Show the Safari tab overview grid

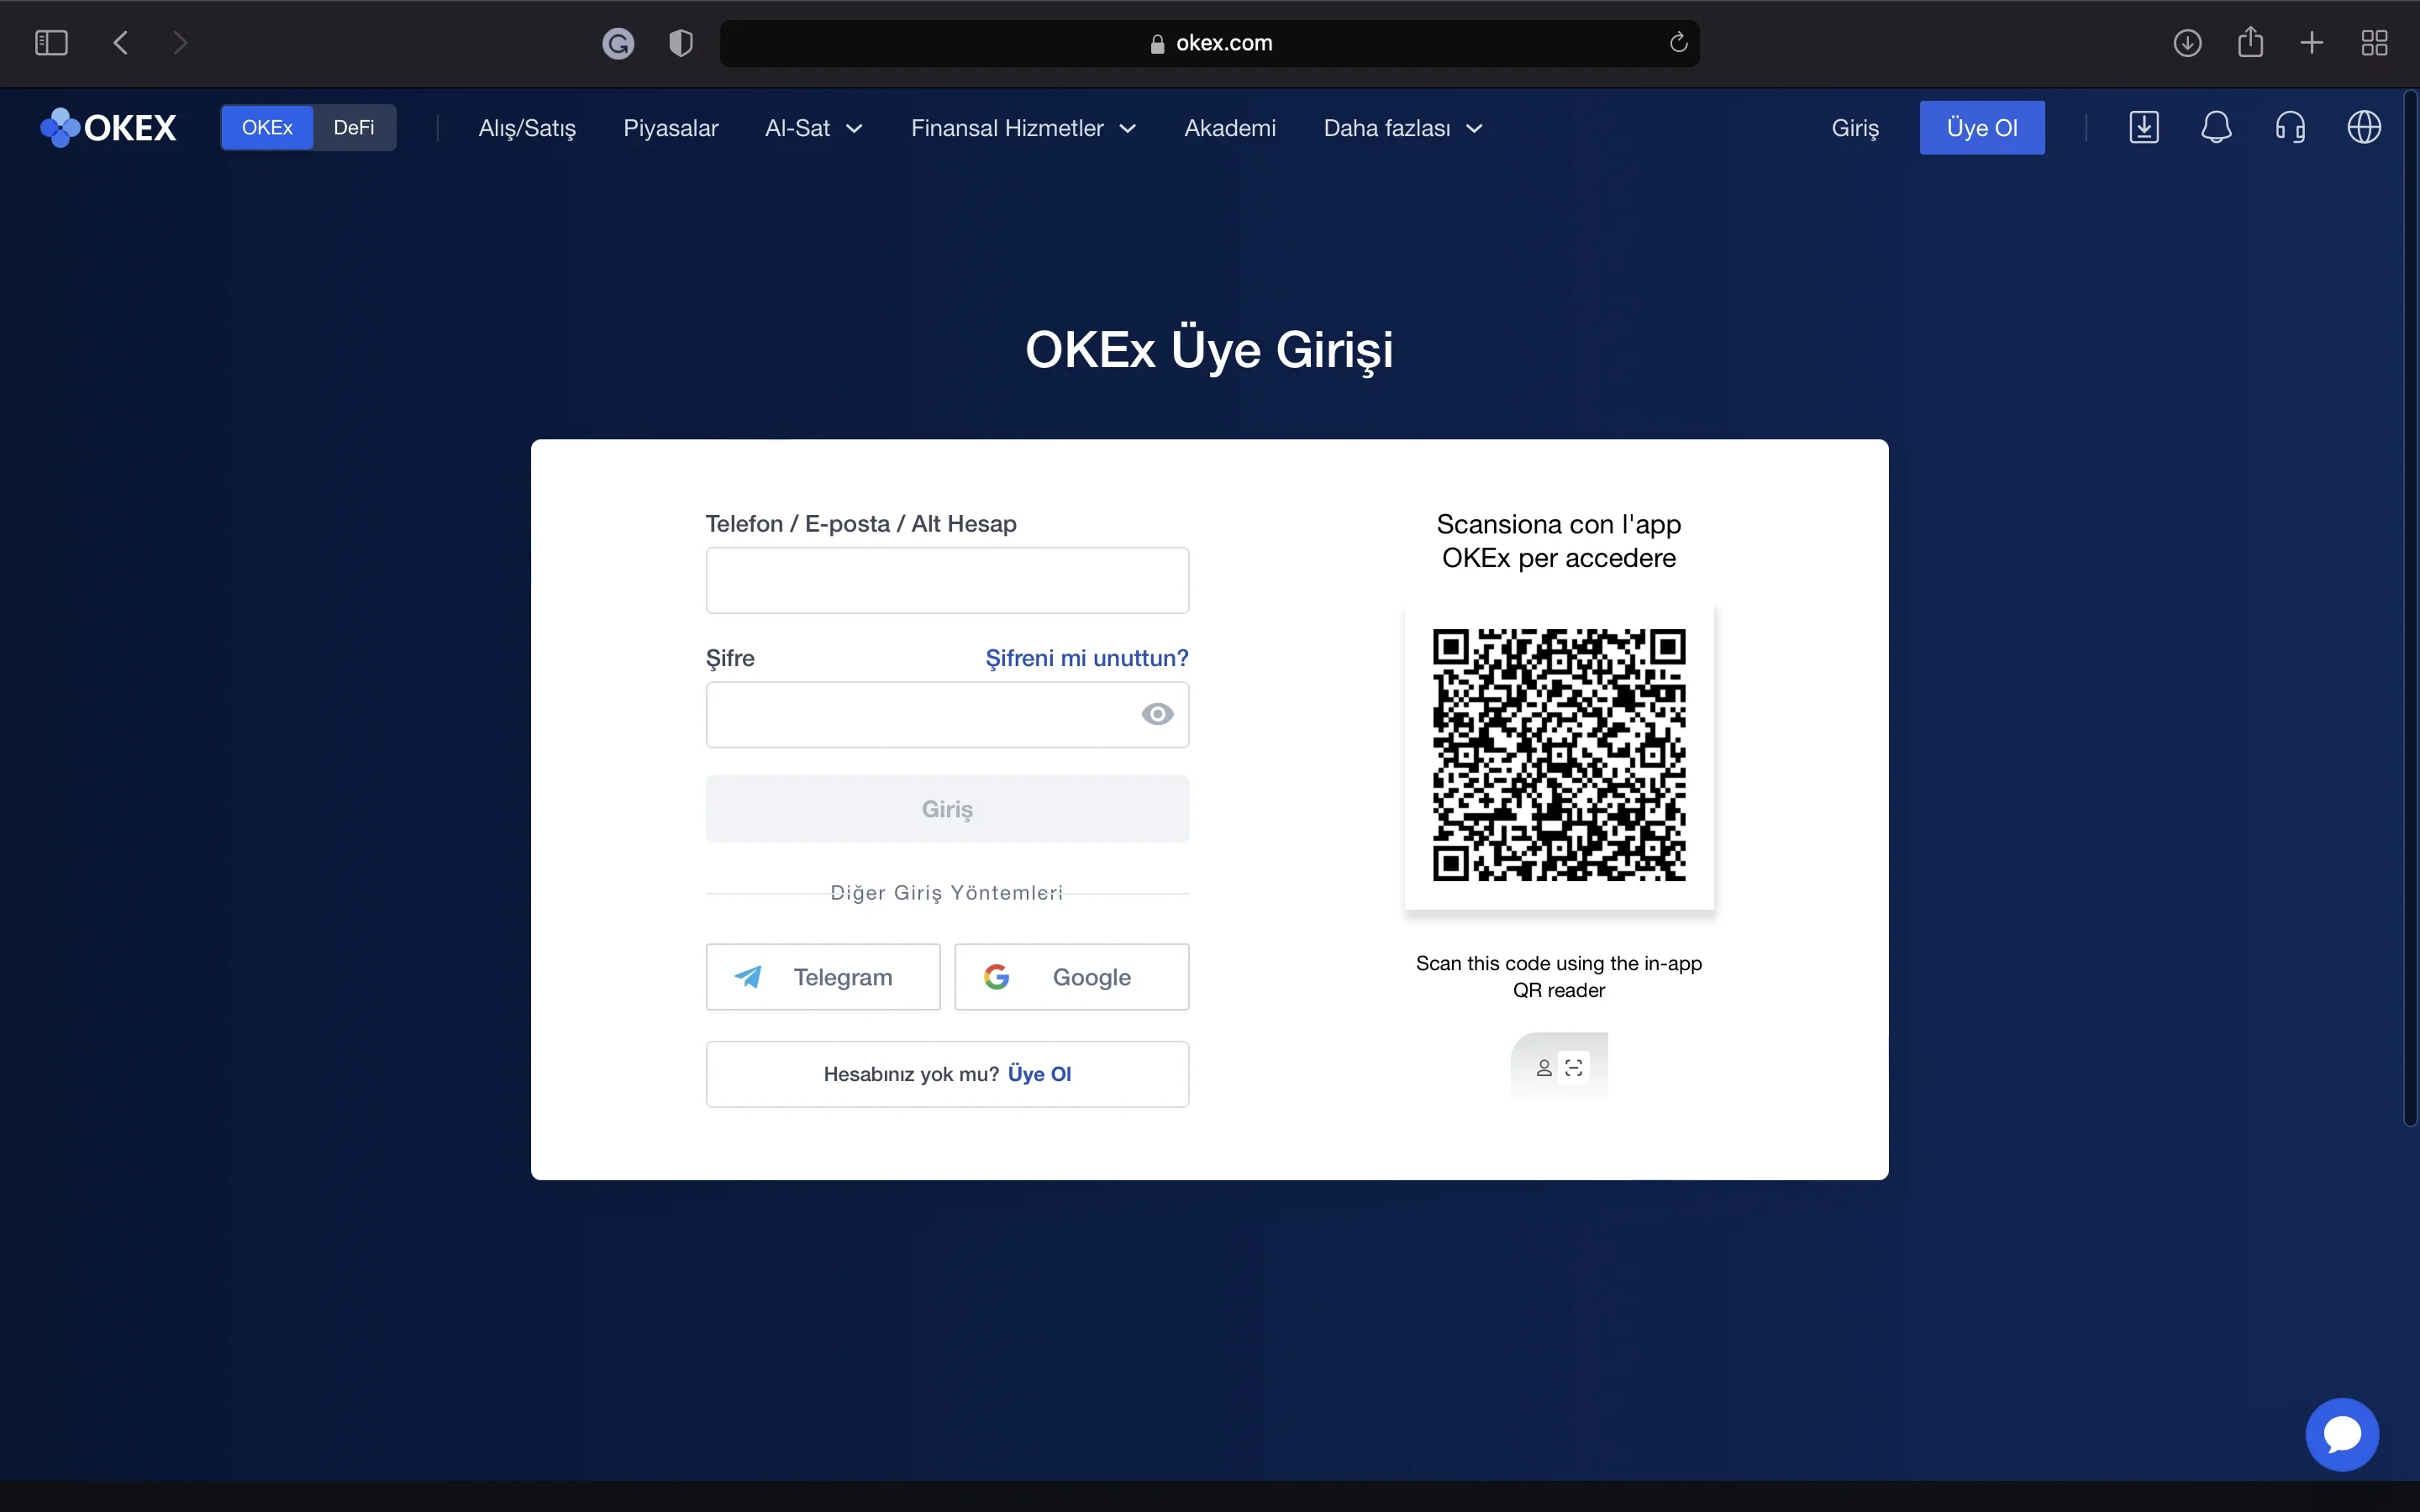[x=2375, y=43]
